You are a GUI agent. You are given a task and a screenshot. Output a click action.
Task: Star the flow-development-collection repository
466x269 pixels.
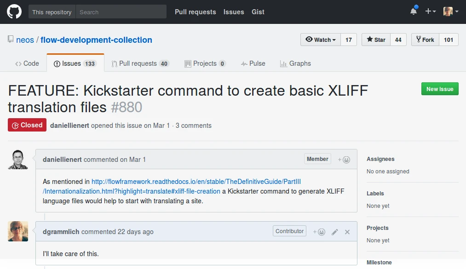(376, 40)
